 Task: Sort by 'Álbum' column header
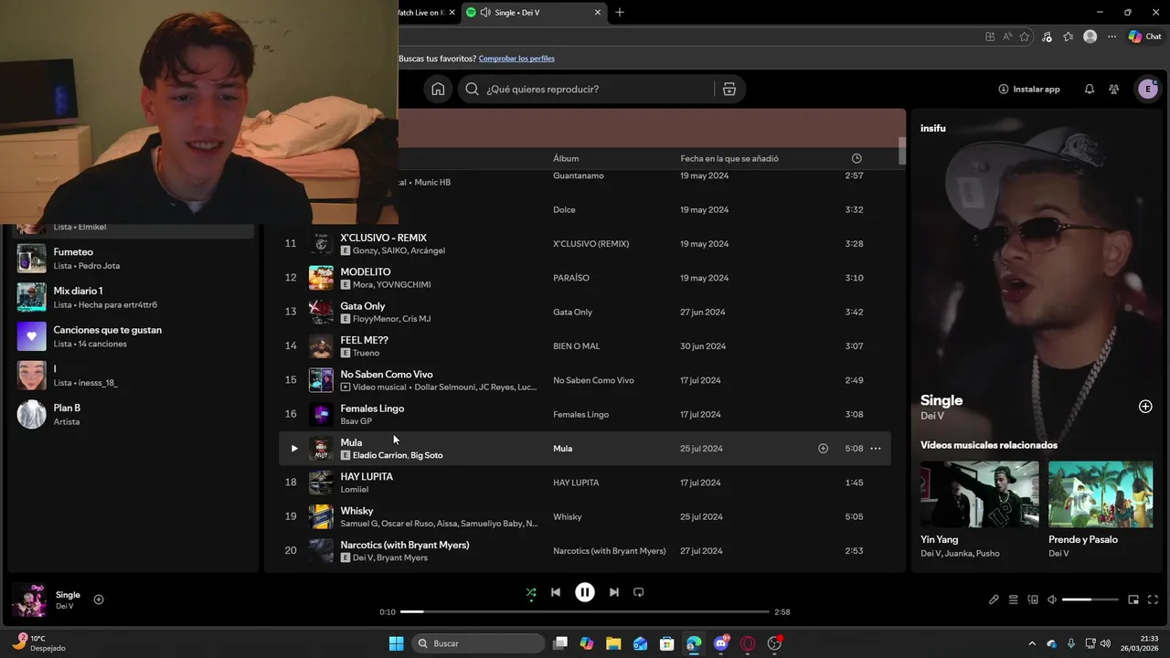coord(566,158)
